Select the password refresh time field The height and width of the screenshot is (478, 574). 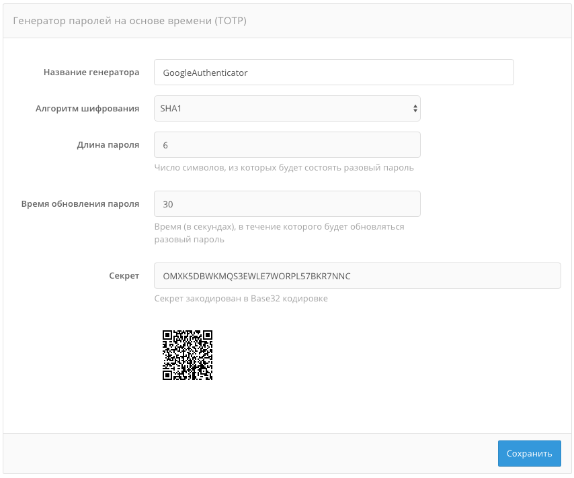[287, 204]
